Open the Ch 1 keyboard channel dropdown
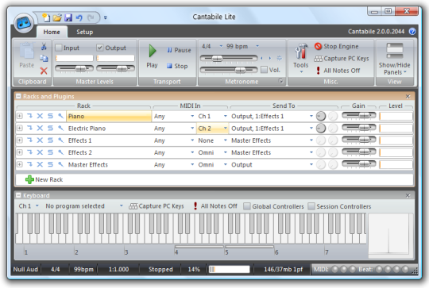429x288 pixels. click(x=29, y=206)
